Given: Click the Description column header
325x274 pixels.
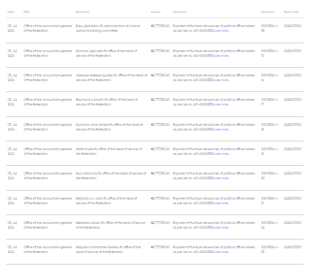Looking at the screenshot, I should [180, 12].
